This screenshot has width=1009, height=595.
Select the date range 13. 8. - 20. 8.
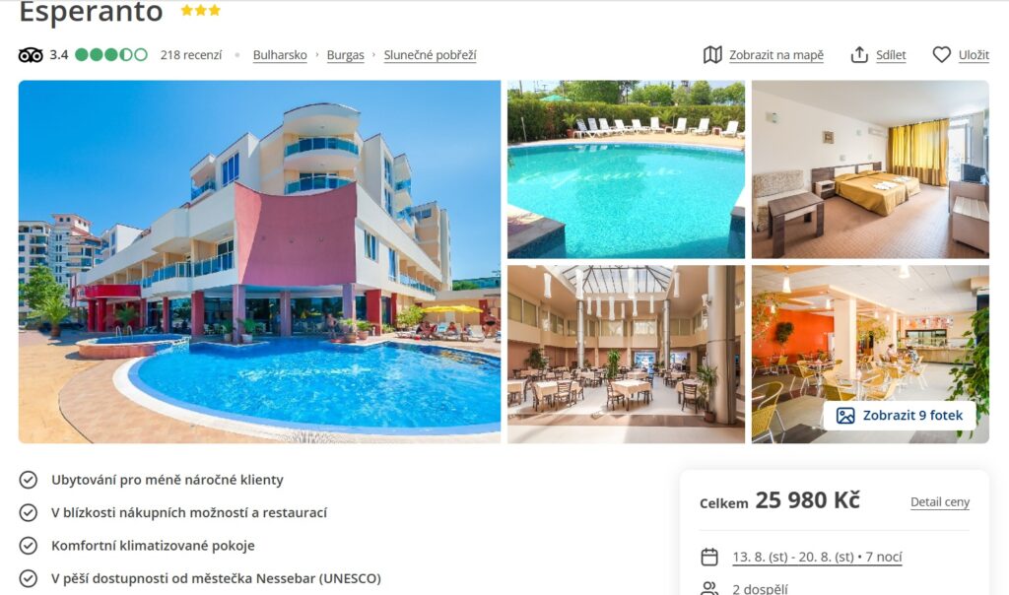817,557
